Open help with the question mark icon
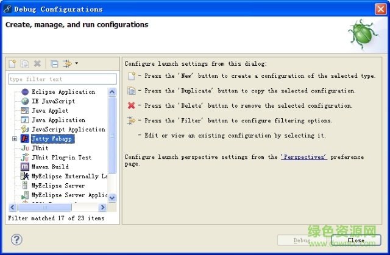Screen dimensions: 390x255 tap(17, 240)
